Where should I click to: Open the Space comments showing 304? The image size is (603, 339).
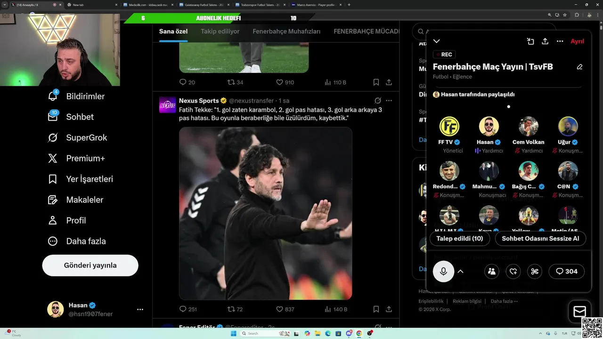tap(567, 271)
